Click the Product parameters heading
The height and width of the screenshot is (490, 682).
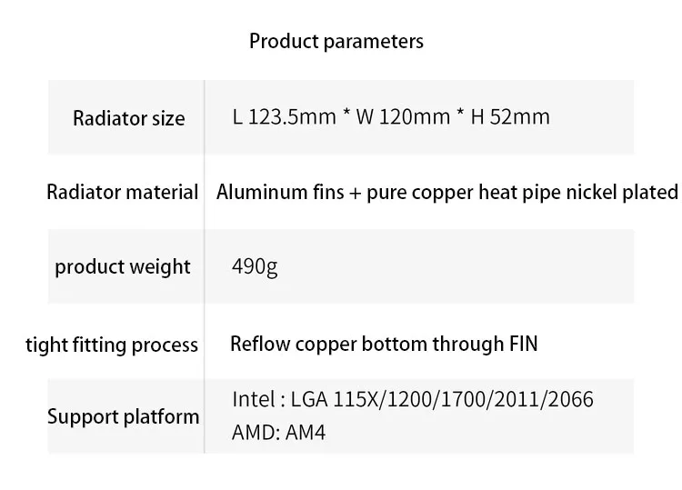336,42
